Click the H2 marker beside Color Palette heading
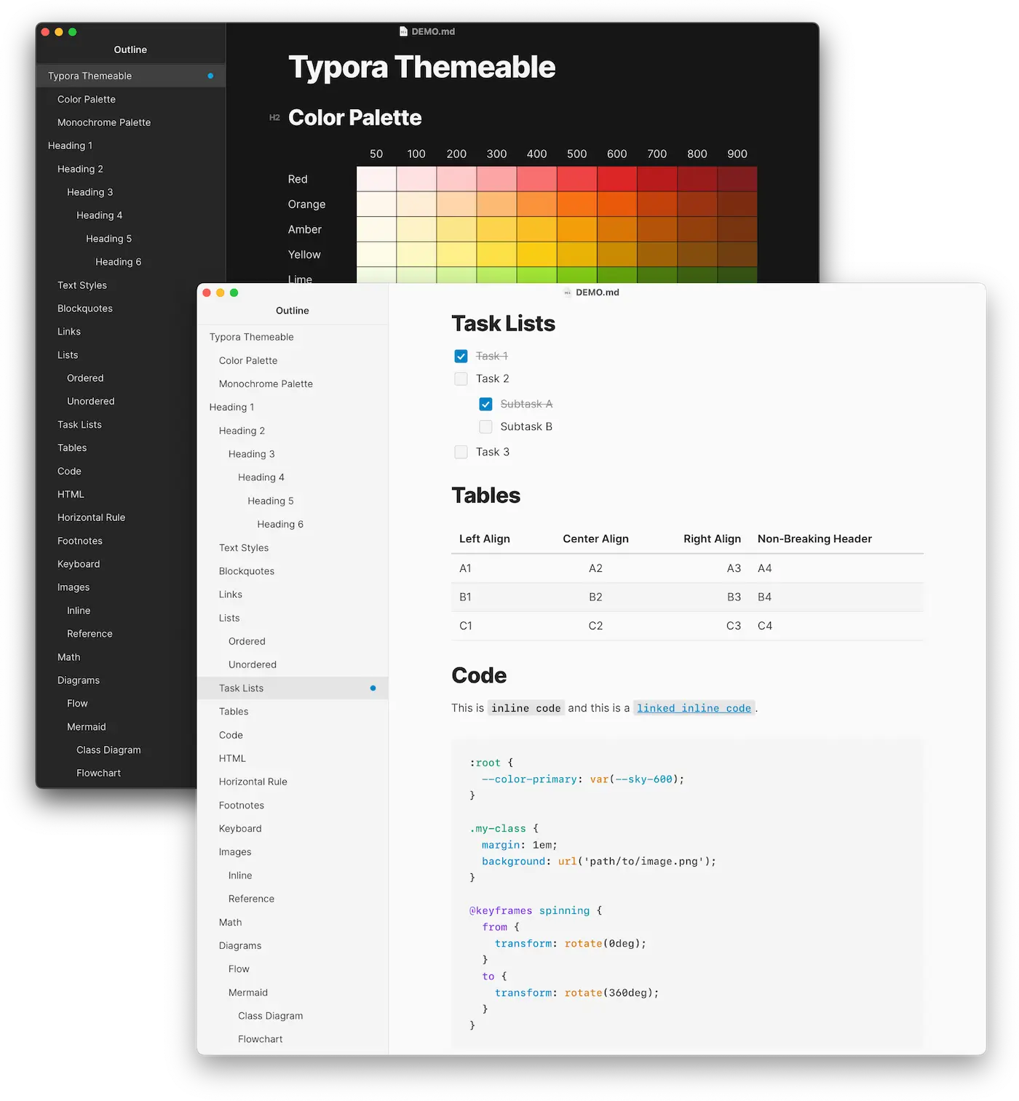 [274, 118]
